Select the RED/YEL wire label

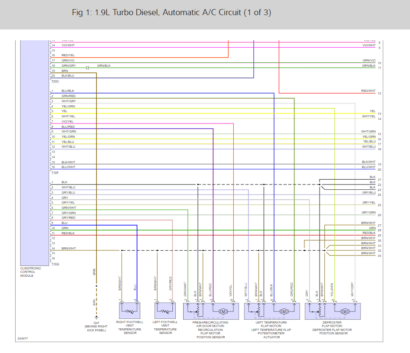pos(68,55)
